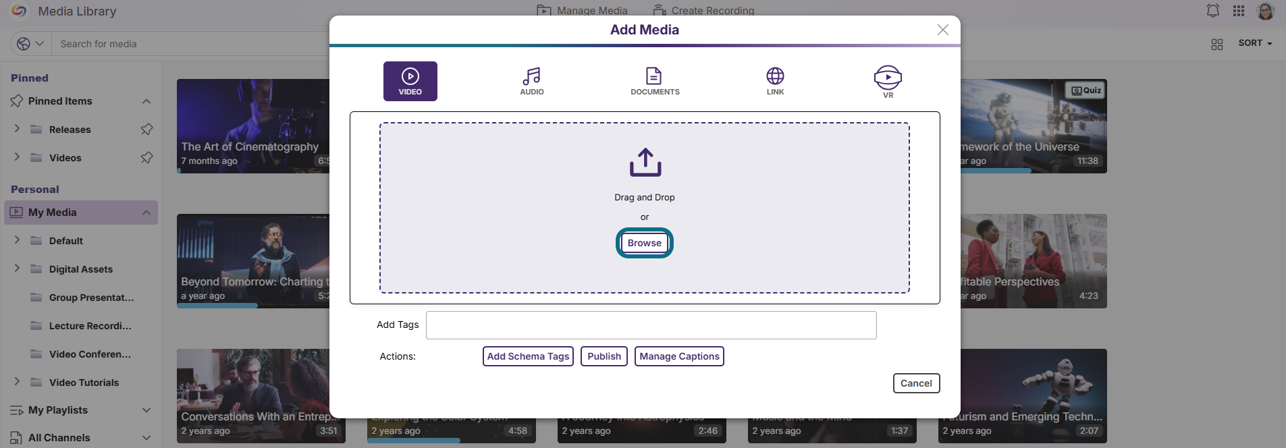Pick the VR media type
The height and width of the screenshot is (448, 1286).
888,82
